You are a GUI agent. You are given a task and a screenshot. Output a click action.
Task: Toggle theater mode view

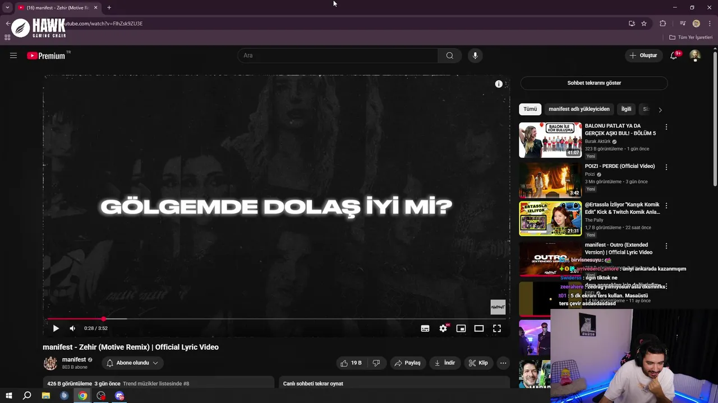coord(479,329)
